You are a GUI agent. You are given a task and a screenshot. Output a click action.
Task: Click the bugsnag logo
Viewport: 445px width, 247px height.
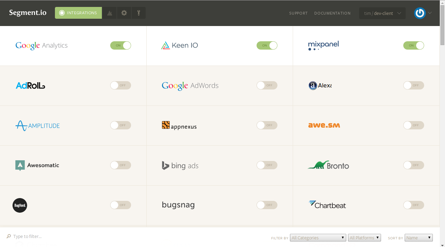tap(178, 205)
